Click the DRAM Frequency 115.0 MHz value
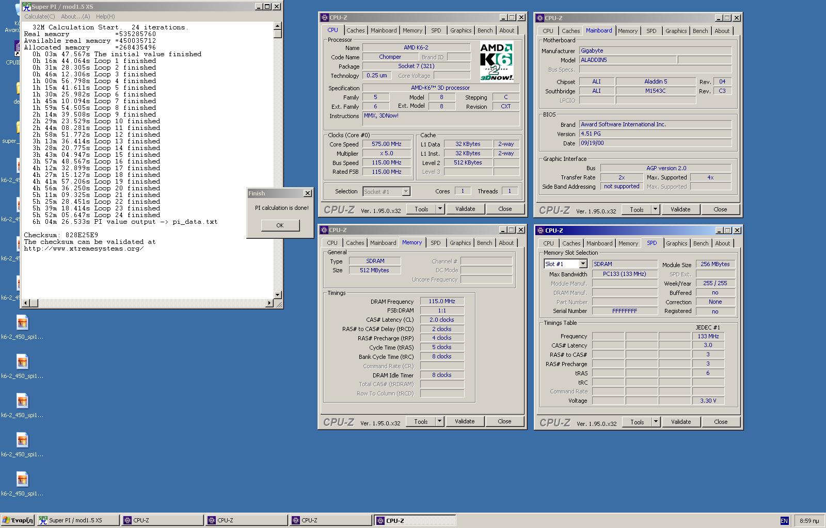The height and width of the screenshot is (528, 826). click(442, 301)
